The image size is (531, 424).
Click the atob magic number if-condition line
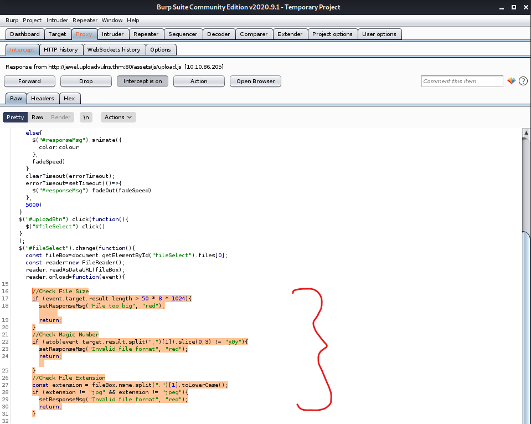(x=140, y=341)
